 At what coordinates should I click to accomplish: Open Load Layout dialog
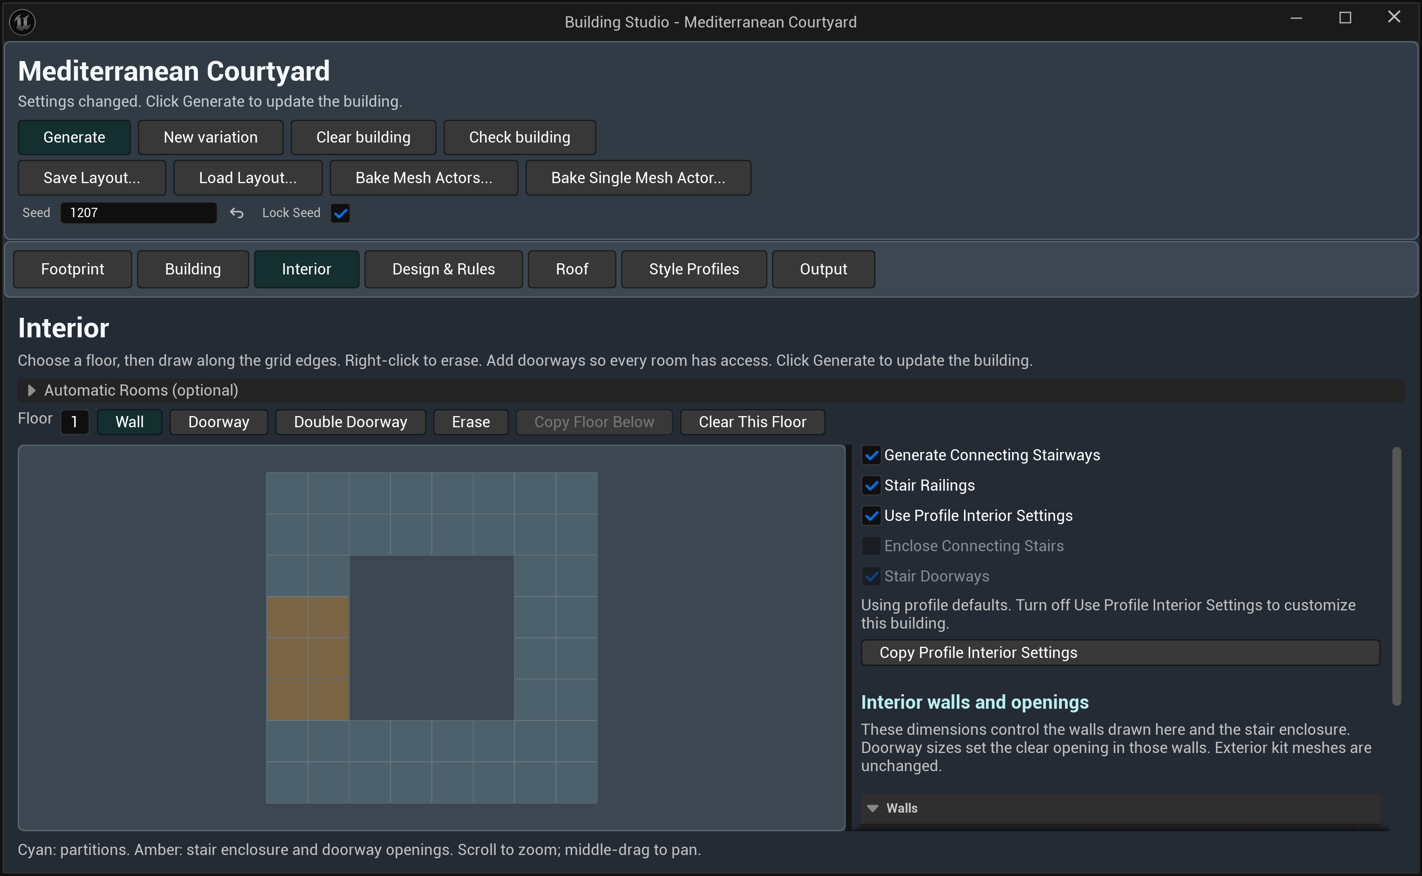(x=248, y=178)
